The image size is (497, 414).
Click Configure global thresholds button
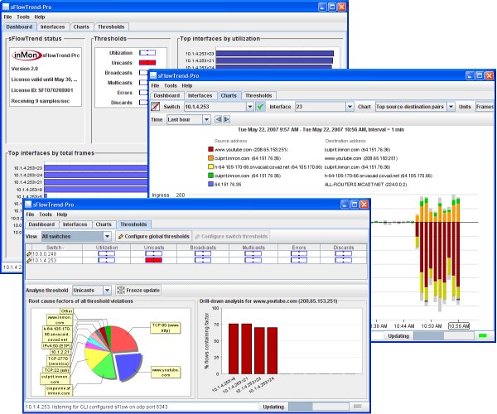coord(152,236)
